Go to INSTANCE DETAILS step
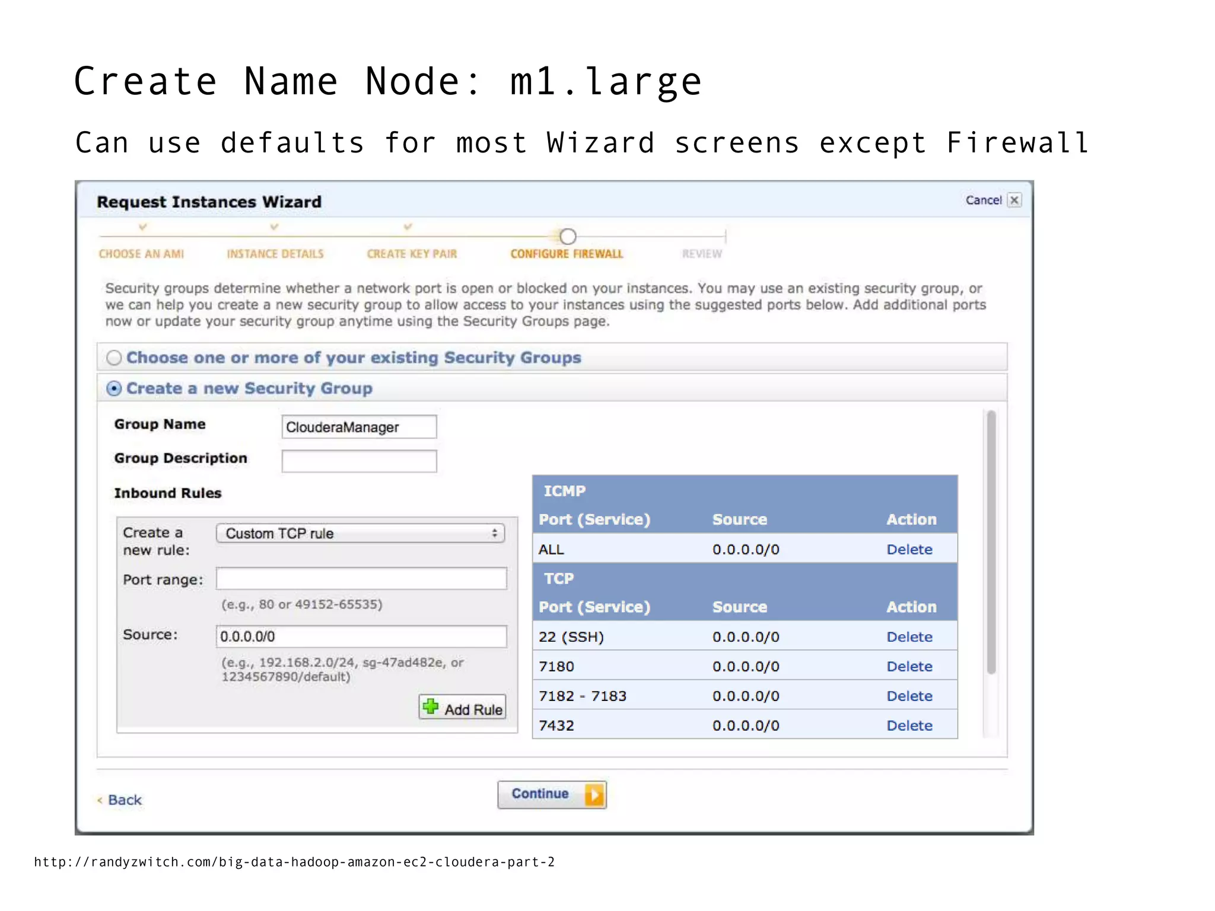Viewport: 1215px width, 911px height. [x=275, y=254]
